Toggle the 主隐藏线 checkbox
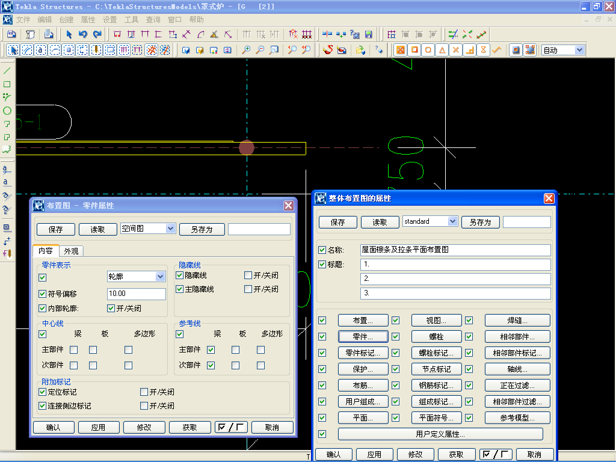The image size is (616, 462). (179, 289)
